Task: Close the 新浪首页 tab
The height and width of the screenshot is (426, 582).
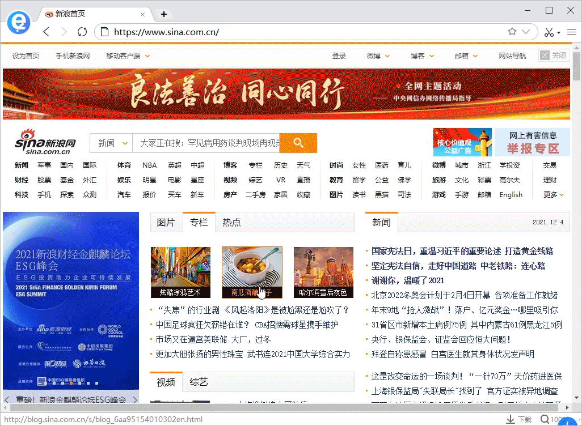Action: click(142, 14)
